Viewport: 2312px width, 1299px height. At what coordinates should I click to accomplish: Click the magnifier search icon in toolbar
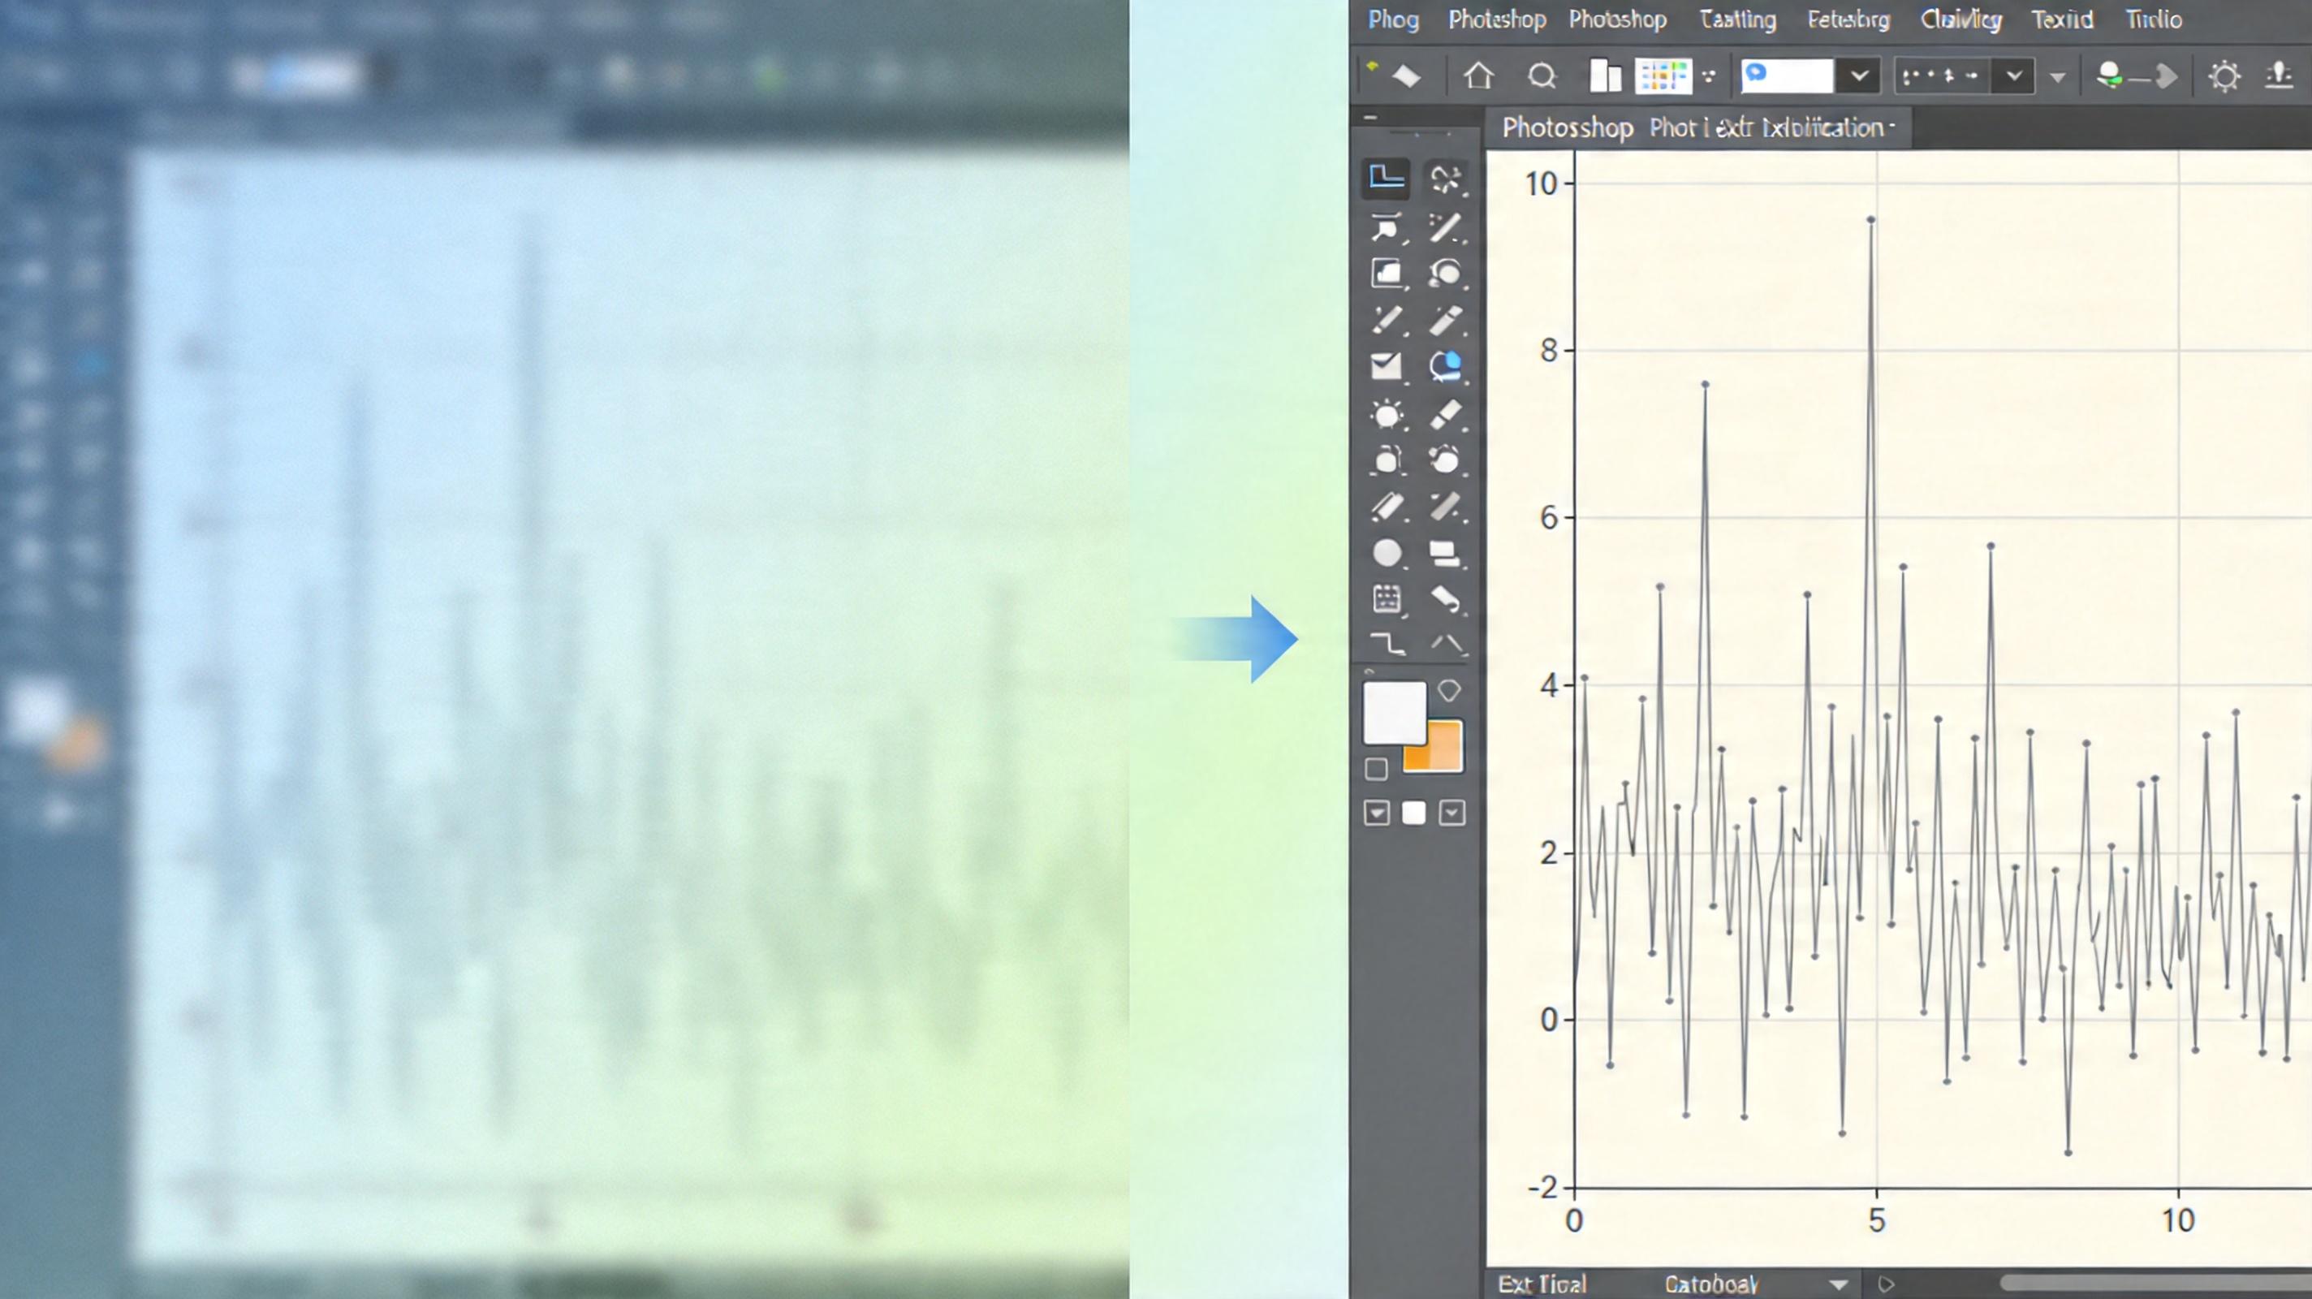(1541, 76)
